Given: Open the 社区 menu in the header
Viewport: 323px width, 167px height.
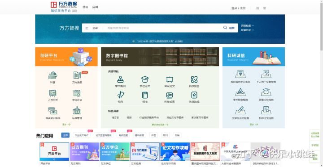Looking at the screenshot, I should tap(85, 7).
